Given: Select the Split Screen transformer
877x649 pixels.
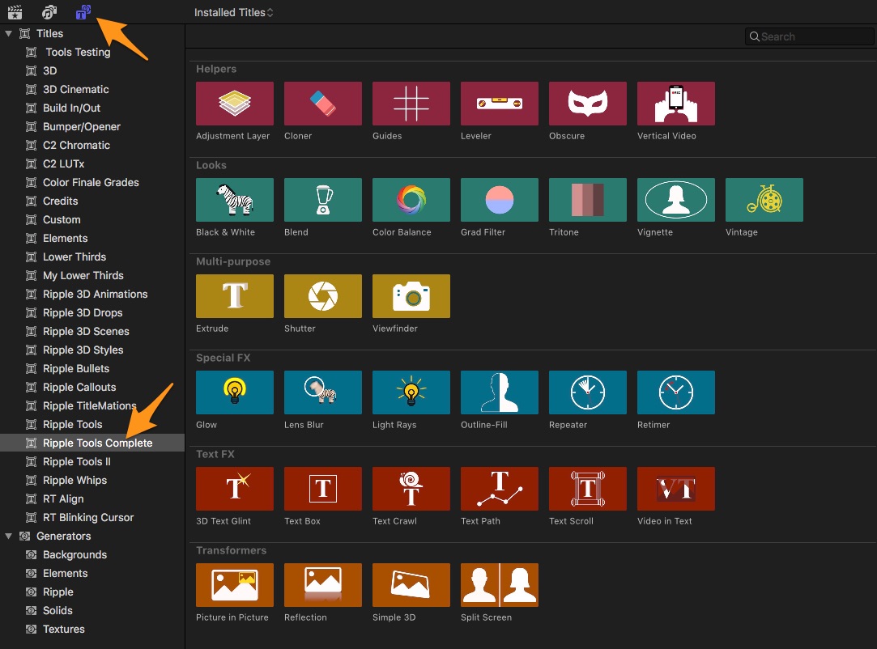Looking at the screenshot, I should [500, 585].
